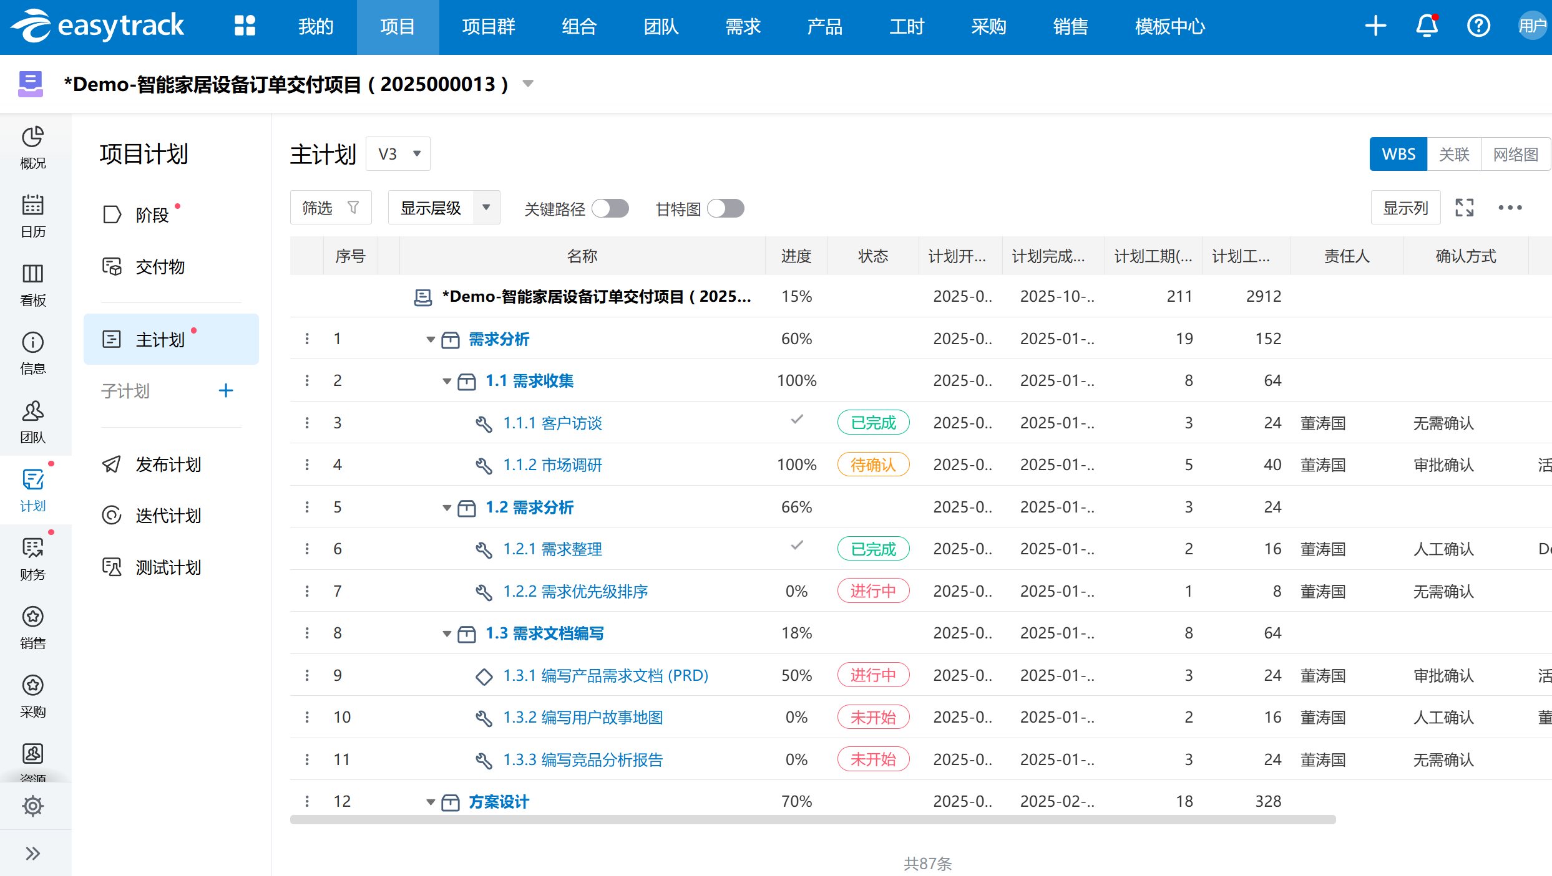The image size is (1552, 876).
Task: Open the help question mark icon
Action: pyautogui.click(x=1478, y=26)
